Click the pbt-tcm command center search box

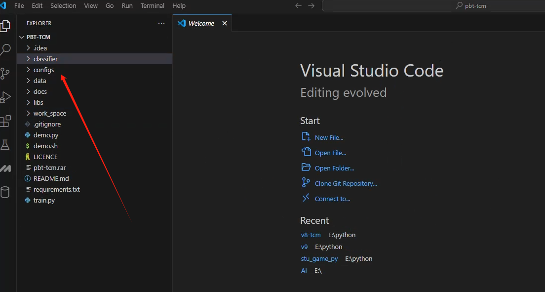coord(434,5)
